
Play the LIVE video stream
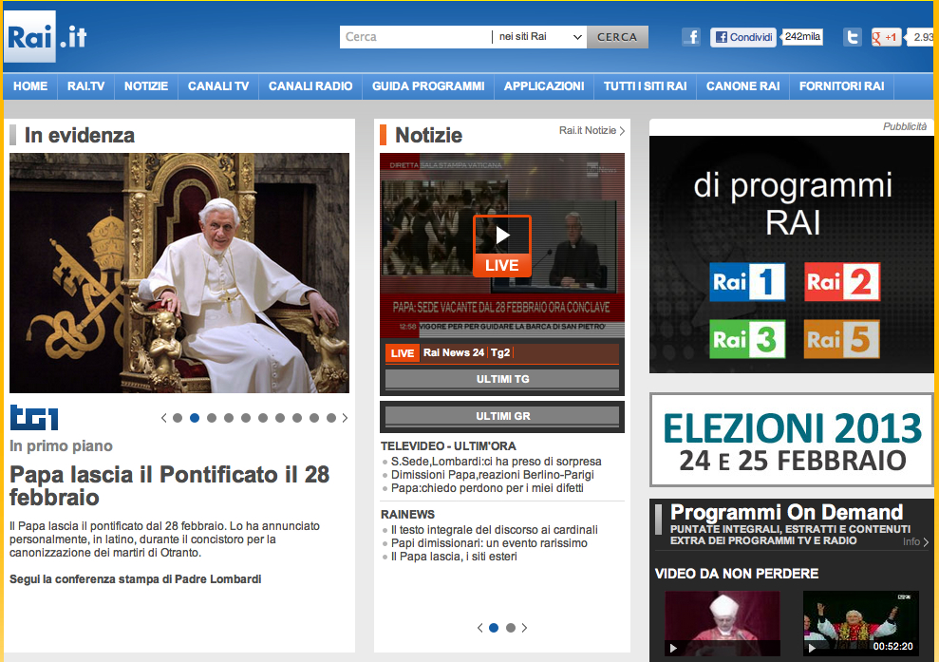(x=502, y=246)
